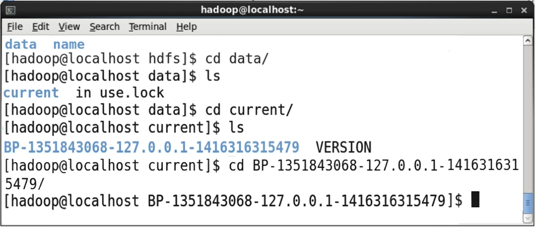
Task: Click the blue 'data' directory name
Action: pyautogui.click(x=20, y=44)
